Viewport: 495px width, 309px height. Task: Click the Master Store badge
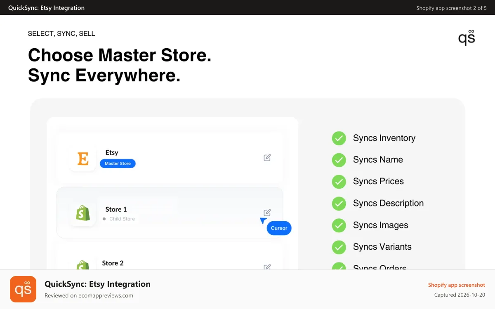pyautogui.click(x=118, y=164)
